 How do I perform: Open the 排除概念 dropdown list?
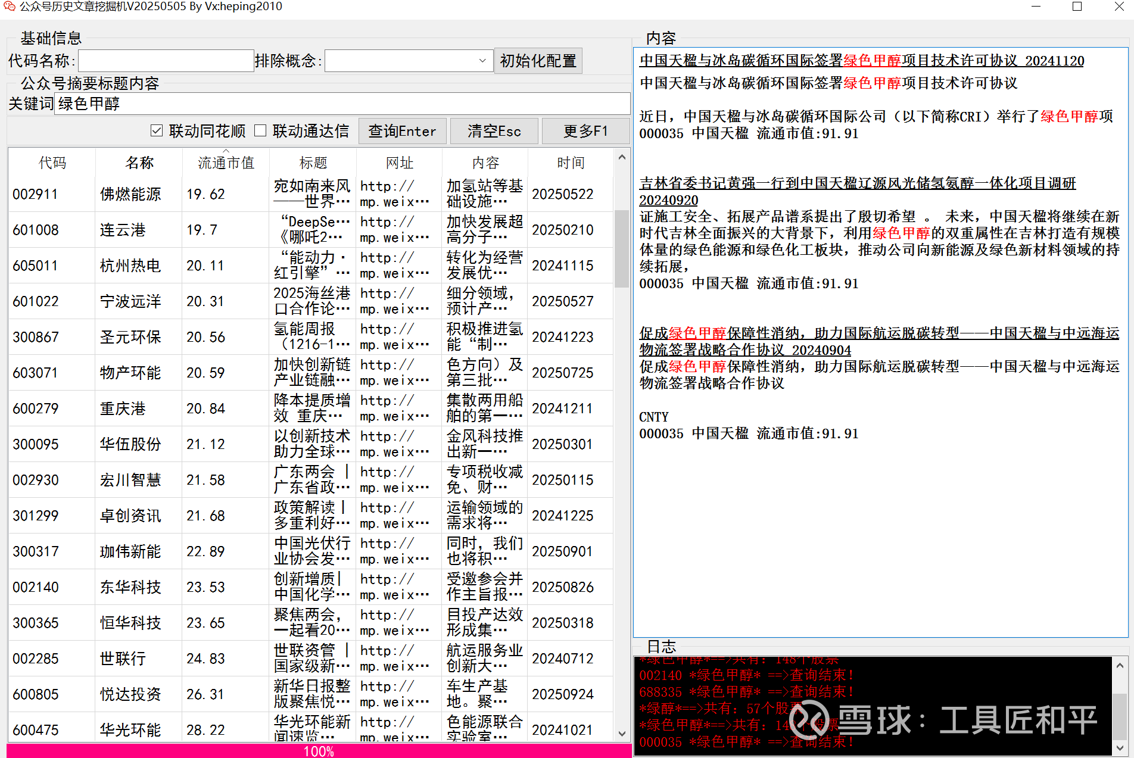(x=482, y=61)
